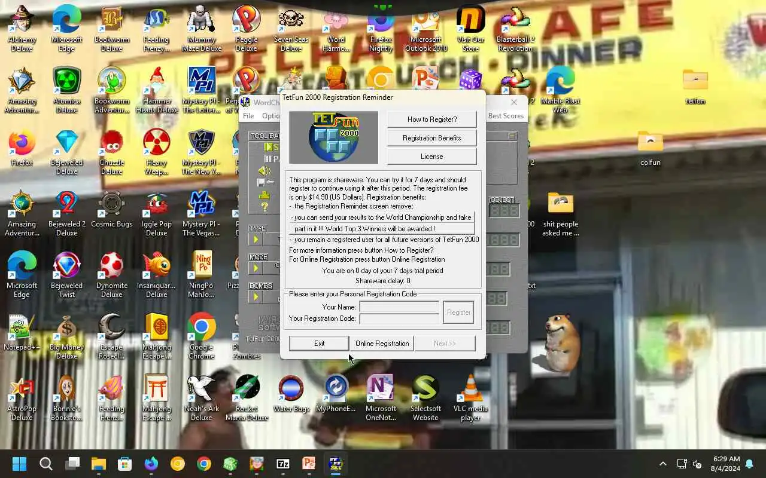Open File menu in TetFun window

(x=248, y=116)
